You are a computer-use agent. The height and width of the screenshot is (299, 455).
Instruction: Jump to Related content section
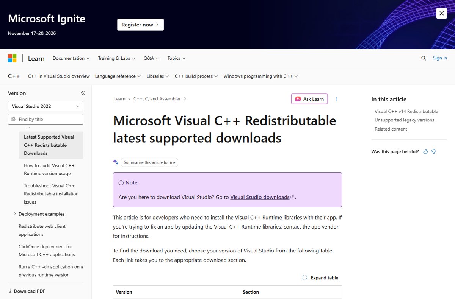(391, 129)
